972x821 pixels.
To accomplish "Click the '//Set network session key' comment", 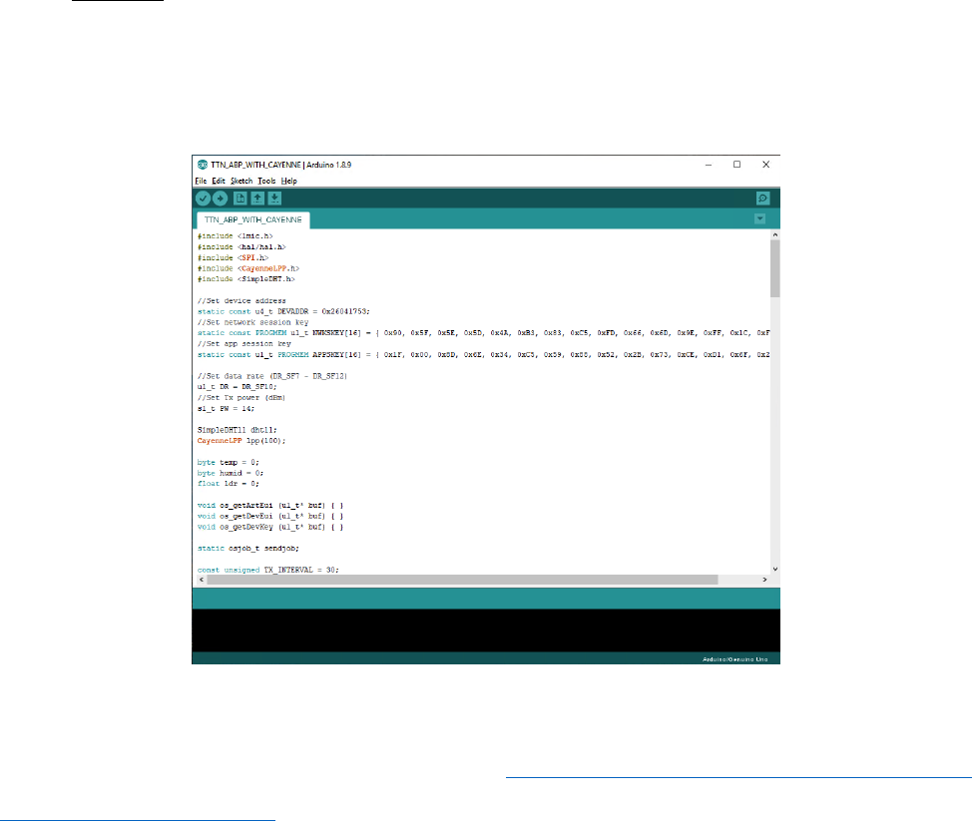I will click(x=252, y=323).
